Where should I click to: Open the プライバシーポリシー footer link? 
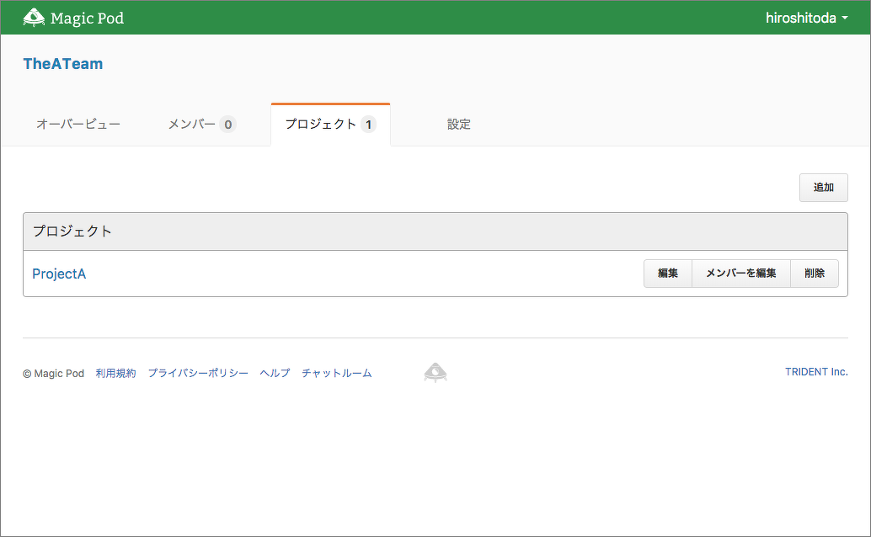click(198, 373)
